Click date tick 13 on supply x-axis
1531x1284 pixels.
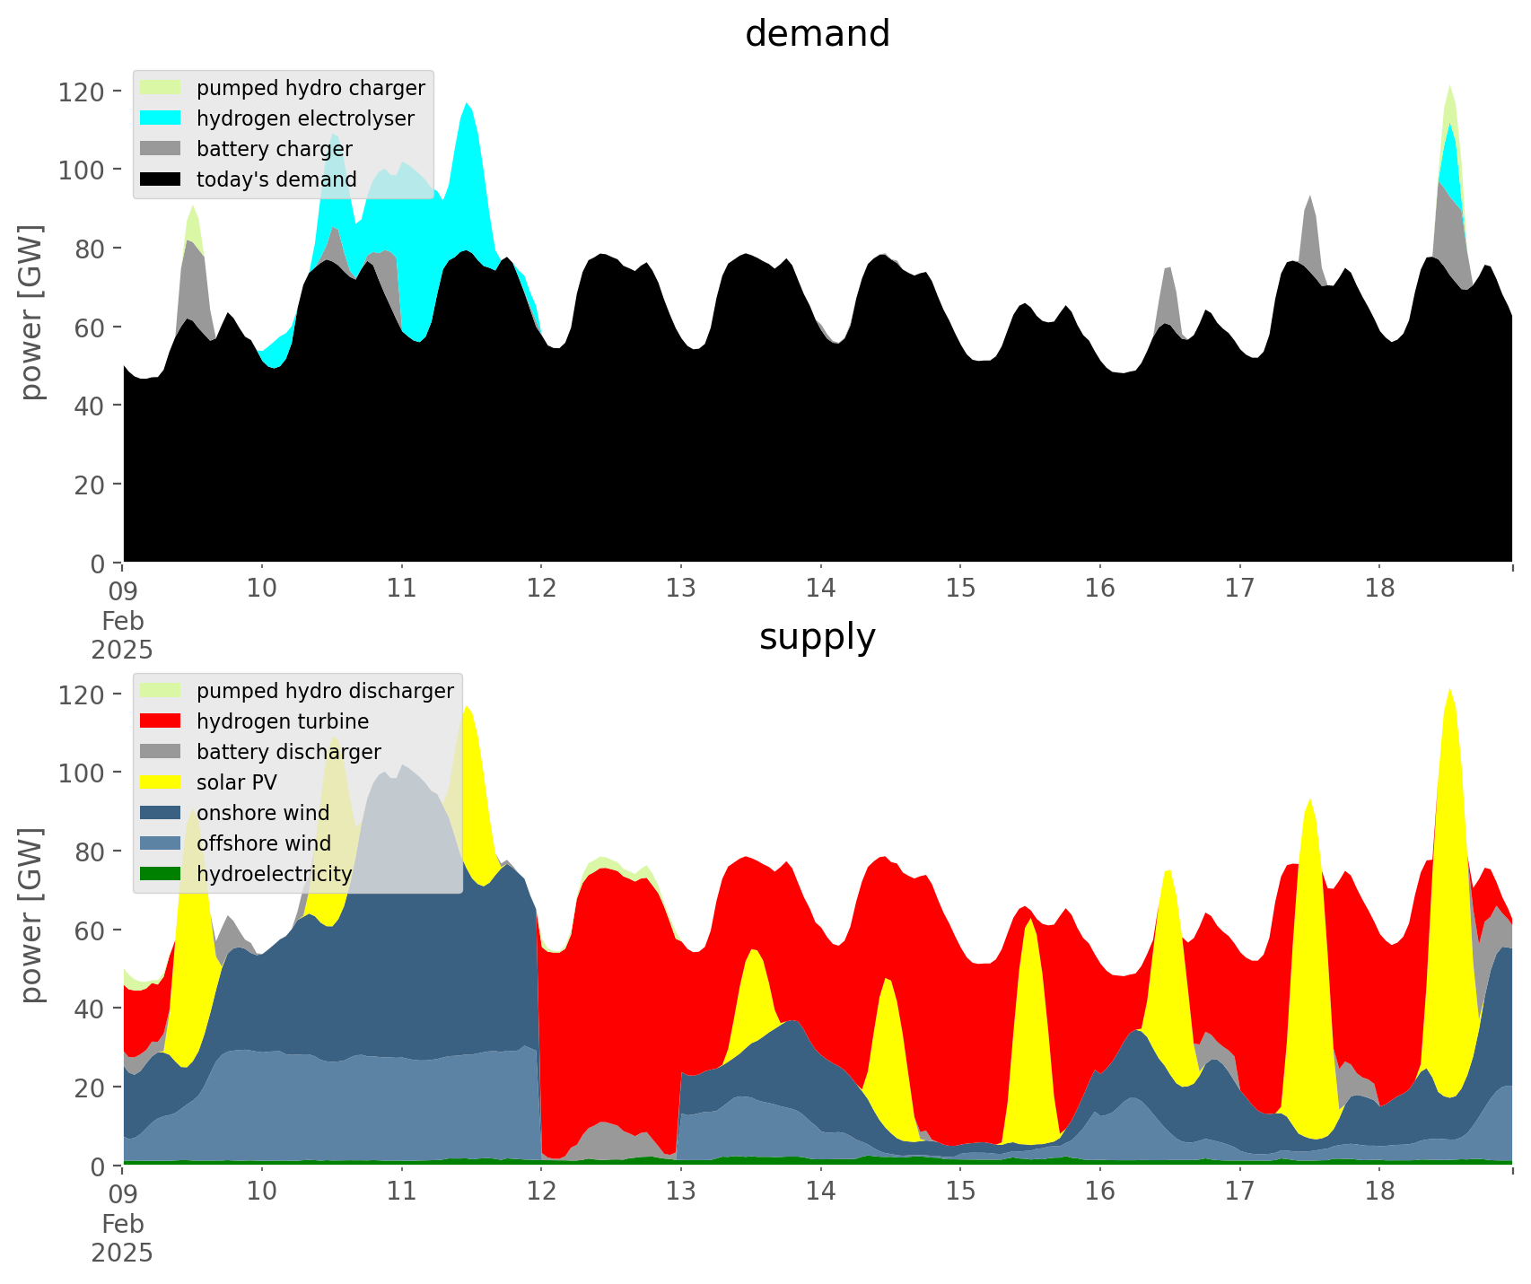click(681, 1192)
